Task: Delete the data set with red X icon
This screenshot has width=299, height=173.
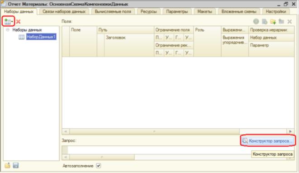Action: (x=18, y=22)
